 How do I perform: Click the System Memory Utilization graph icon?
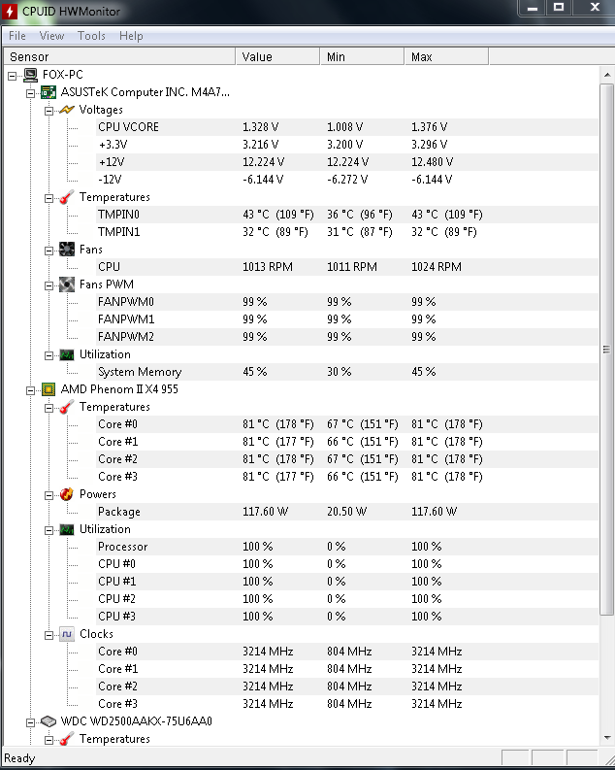(67, 354)
